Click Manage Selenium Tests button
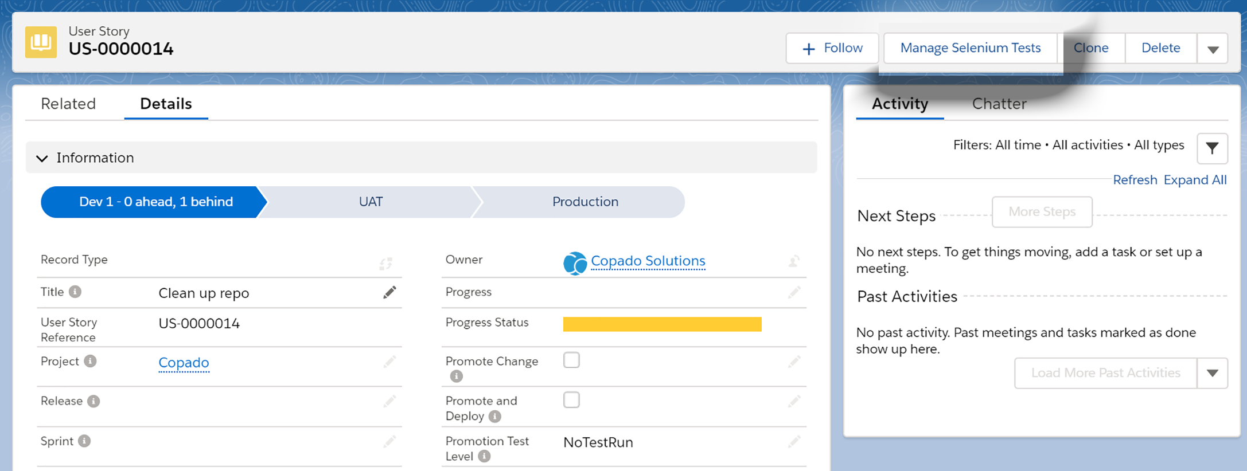Viewport: 1247px width, 471px height. 971,48
